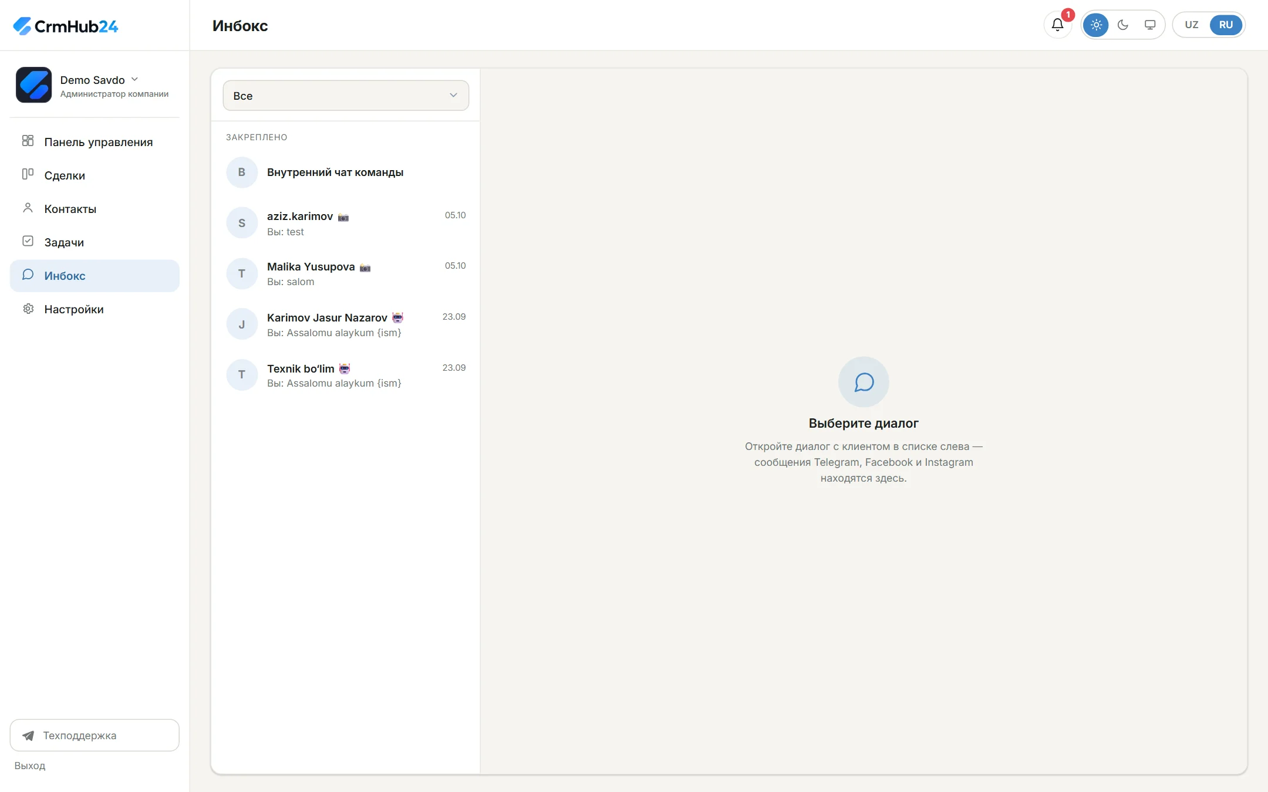Screen dimensions: 1268x792
Task: Click the Техподдержка support button
Action: pos(95,735)
